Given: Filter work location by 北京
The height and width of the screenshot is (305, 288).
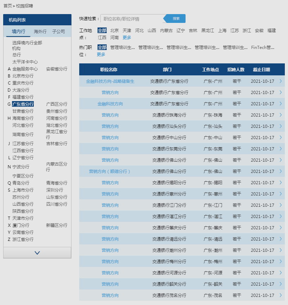Looking at the screenshot, I should (114, 31).
